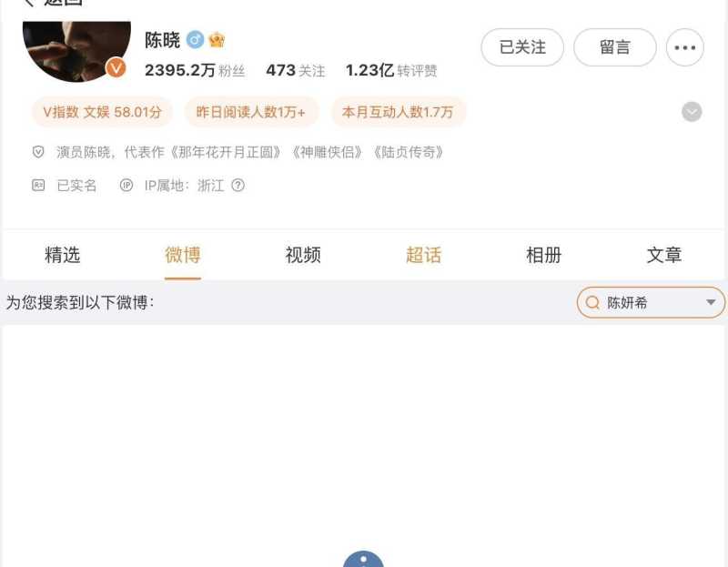728x567 pixels.
Task: Open the 超话 tab
Action: [x=423, y=255]
